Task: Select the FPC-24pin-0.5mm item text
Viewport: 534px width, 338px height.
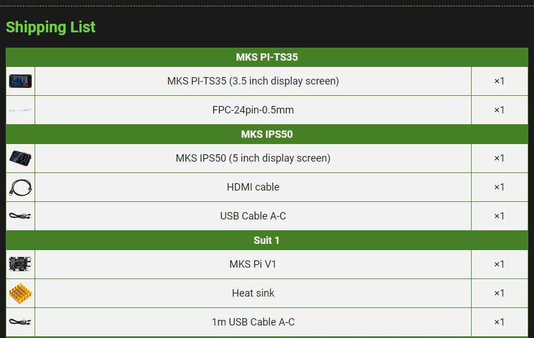Action: pyautogui.click(x=253, y=110)
